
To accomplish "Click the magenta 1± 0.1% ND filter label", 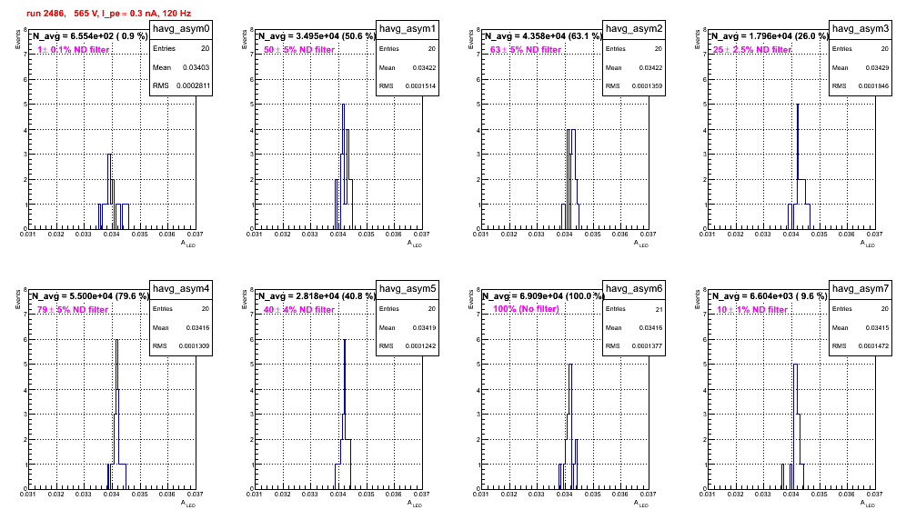I will tap(74, 50).
